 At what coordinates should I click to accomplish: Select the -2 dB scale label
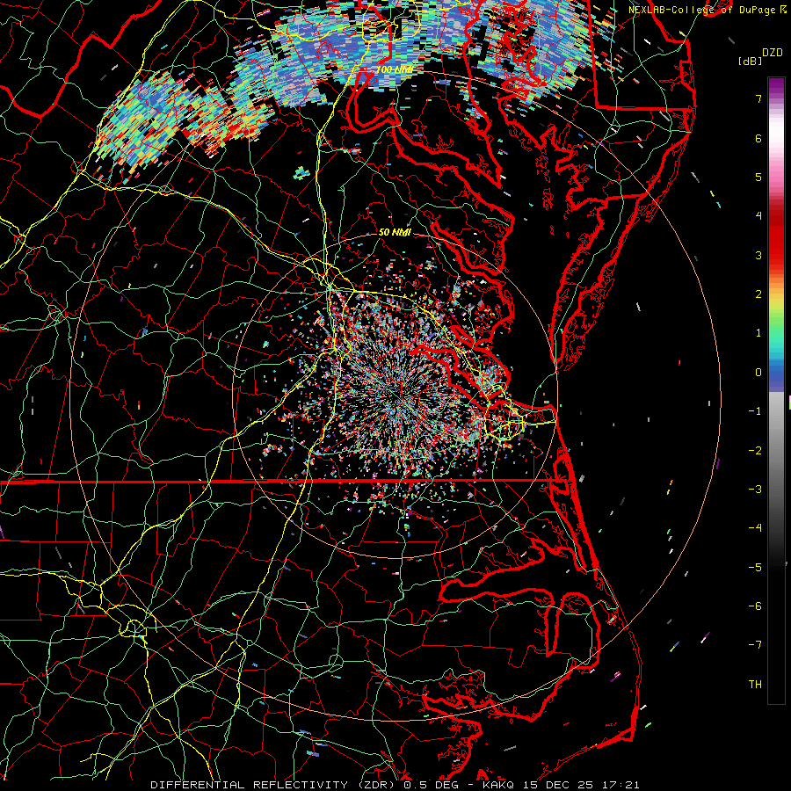755,451
